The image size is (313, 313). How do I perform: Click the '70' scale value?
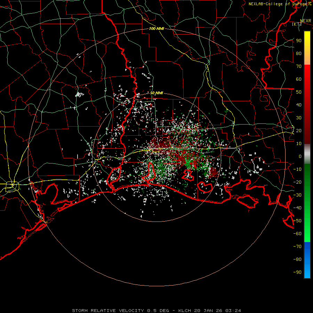299,66
